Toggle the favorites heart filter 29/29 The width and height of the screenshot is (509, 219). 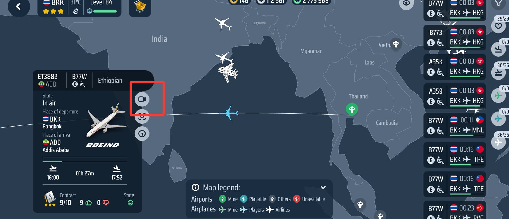pos(498,26)
